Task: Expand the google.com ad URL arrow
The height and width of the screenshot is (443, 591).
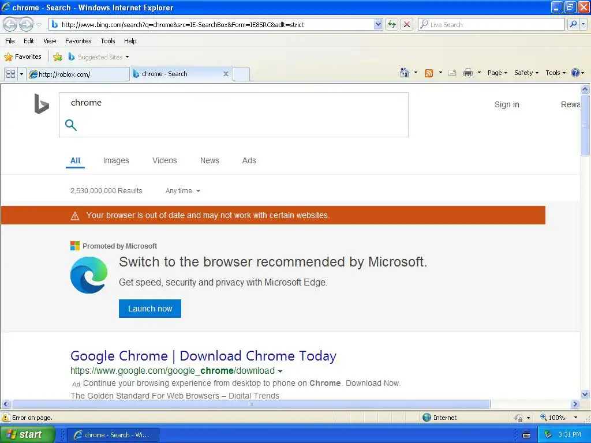Action: (x=280, y=371)
